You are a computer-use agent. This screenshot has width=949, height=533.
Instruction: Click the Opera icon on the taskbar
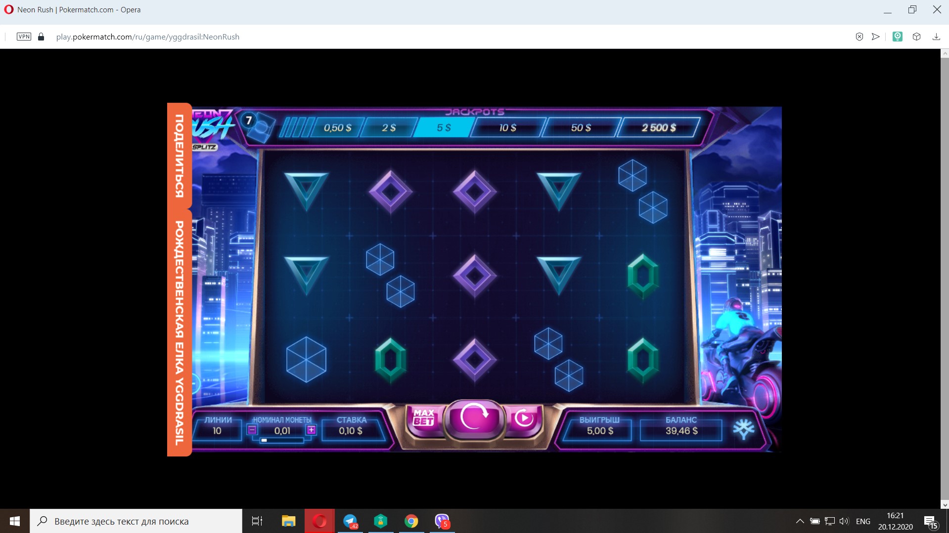319,521
